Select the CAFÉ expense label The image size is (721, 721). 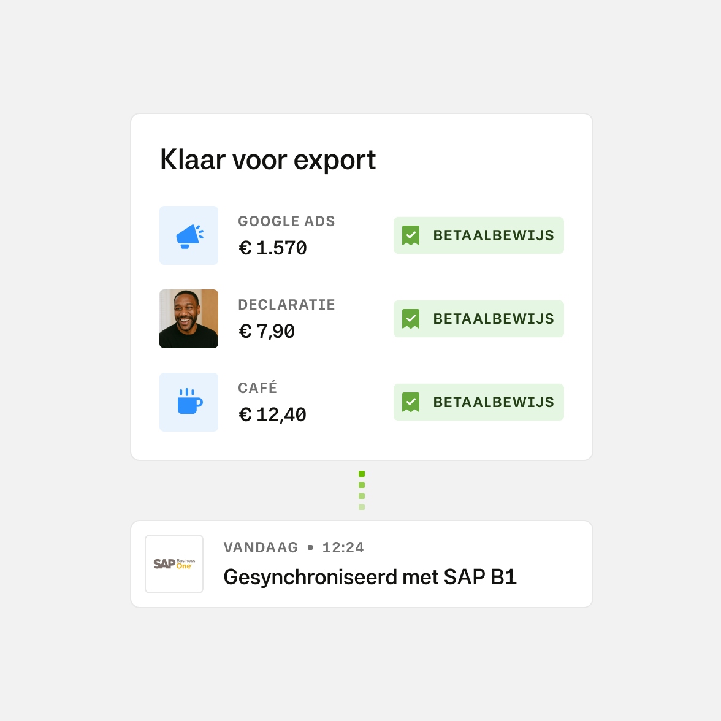pyautogui.click(x=257, y=388)
